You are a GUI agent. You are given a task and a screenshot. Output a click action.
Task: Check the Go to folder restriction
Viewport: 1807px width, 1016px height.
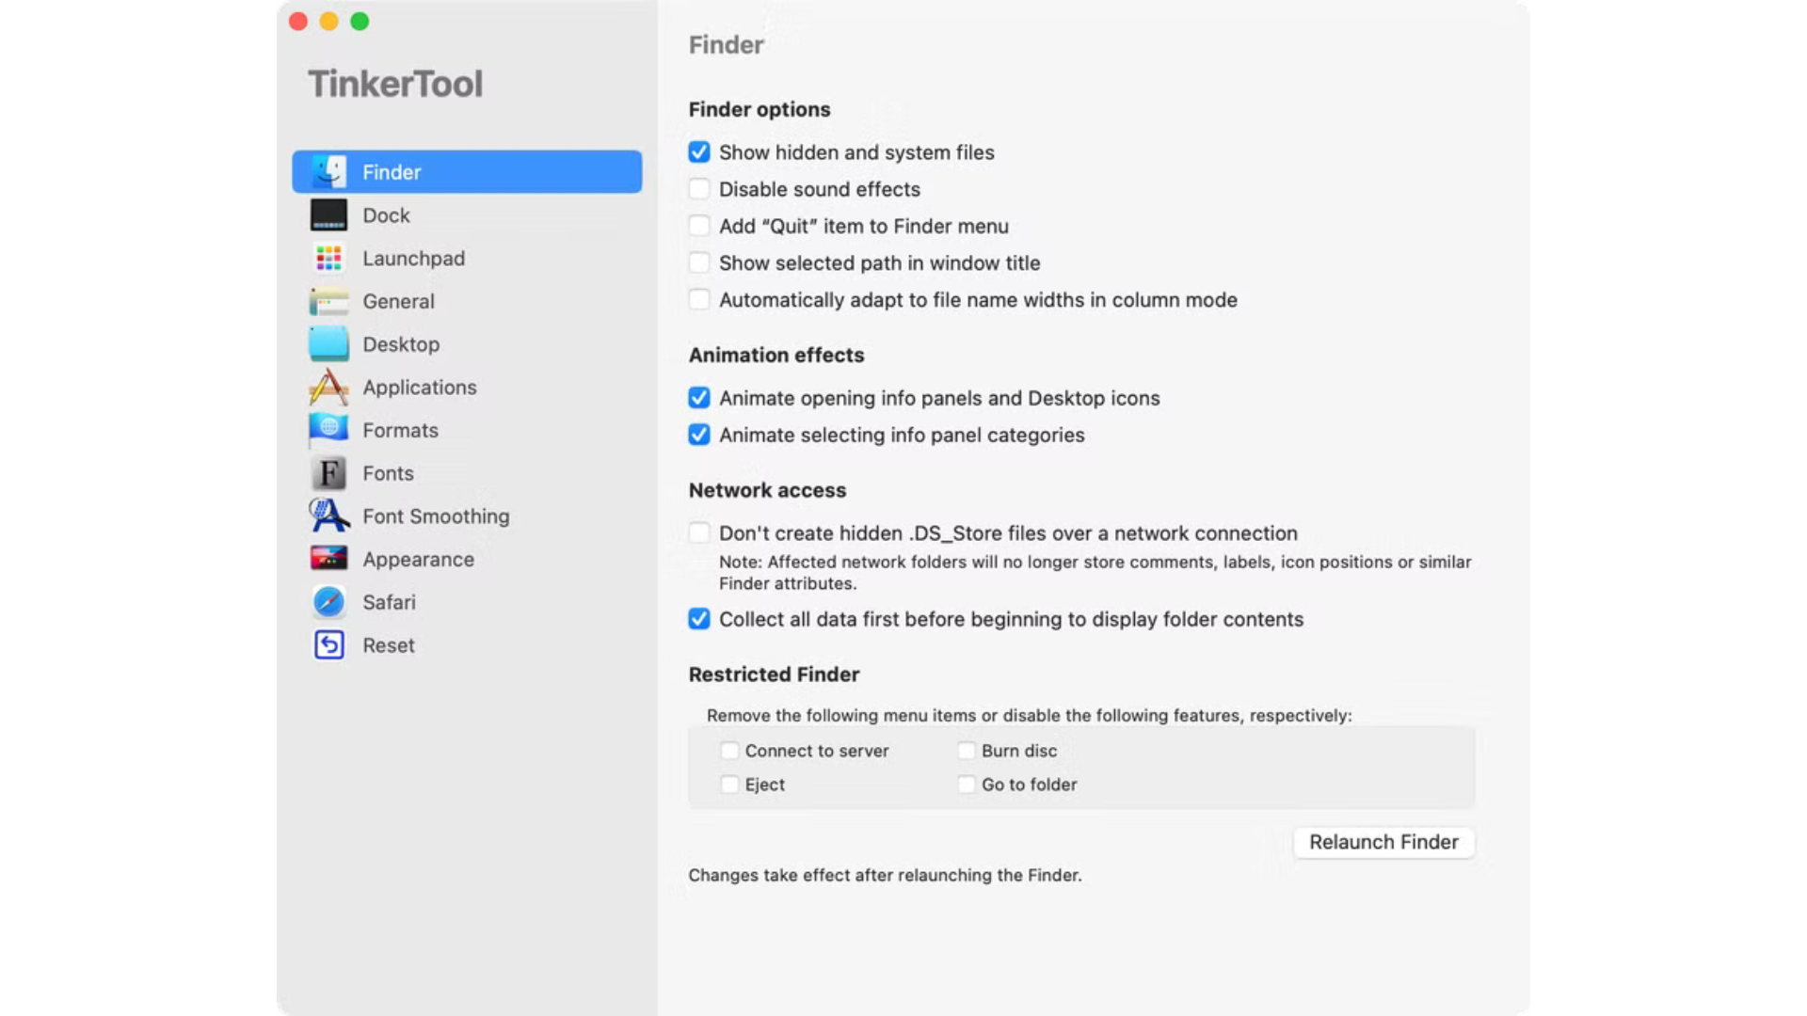click(x=966, y=785)
